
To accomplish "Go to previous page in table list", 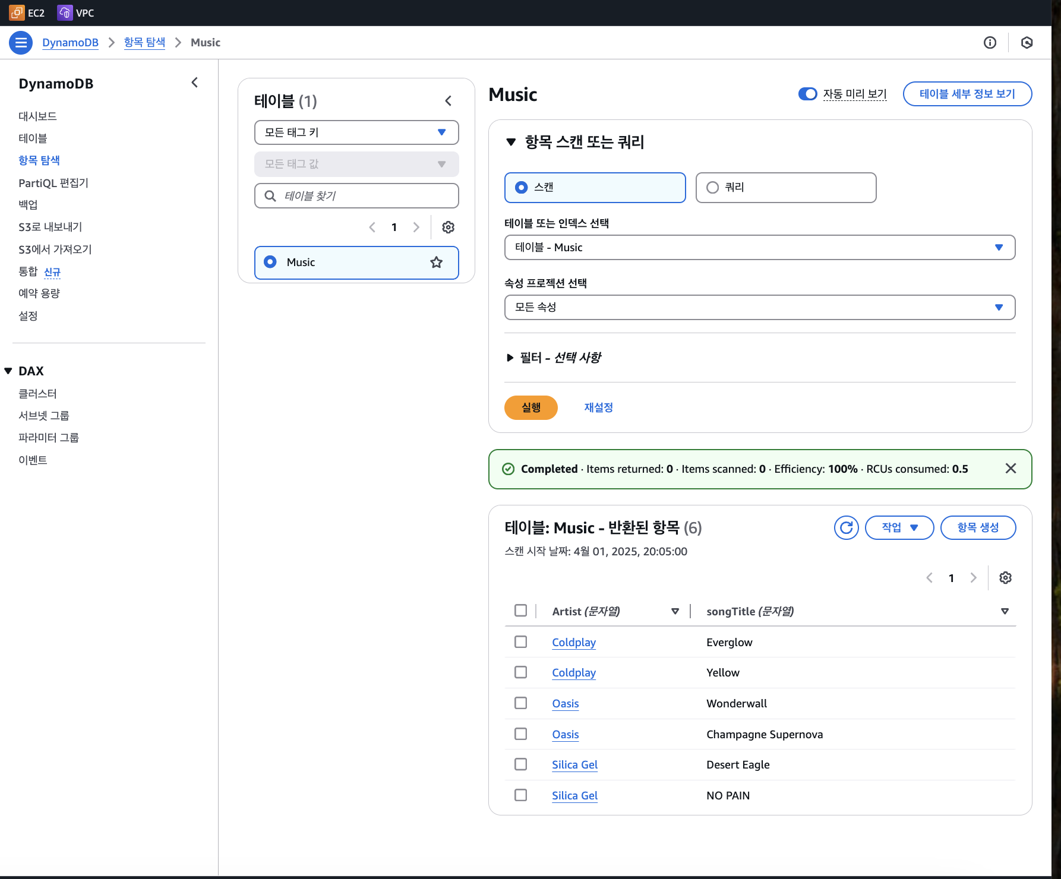I will 372,227.
